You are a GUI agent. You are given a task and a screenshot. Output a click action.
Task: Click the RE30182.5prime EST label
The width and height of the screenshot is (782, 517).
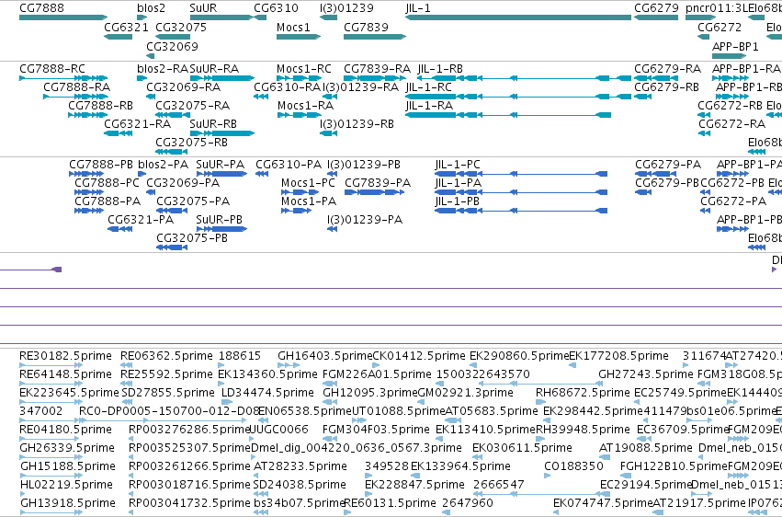click(65, 356)
